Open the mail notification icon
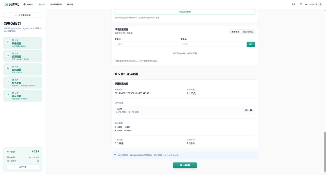 301,4
